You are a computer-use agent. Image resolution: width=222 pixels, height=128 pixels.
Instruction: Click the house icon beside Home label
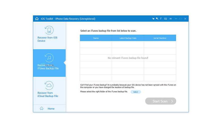pos(41,108)
